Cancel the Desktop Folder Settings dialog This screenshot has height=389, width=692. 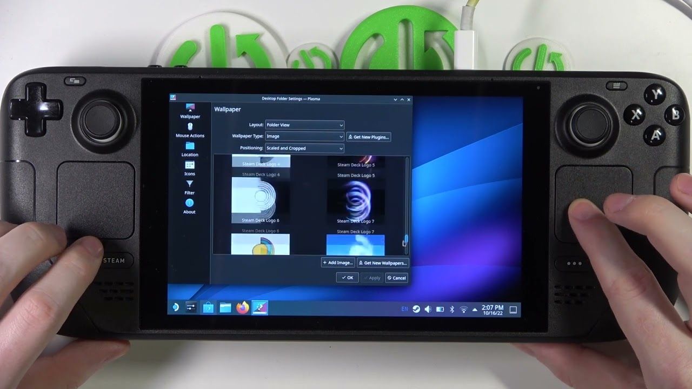coord(396,278)
